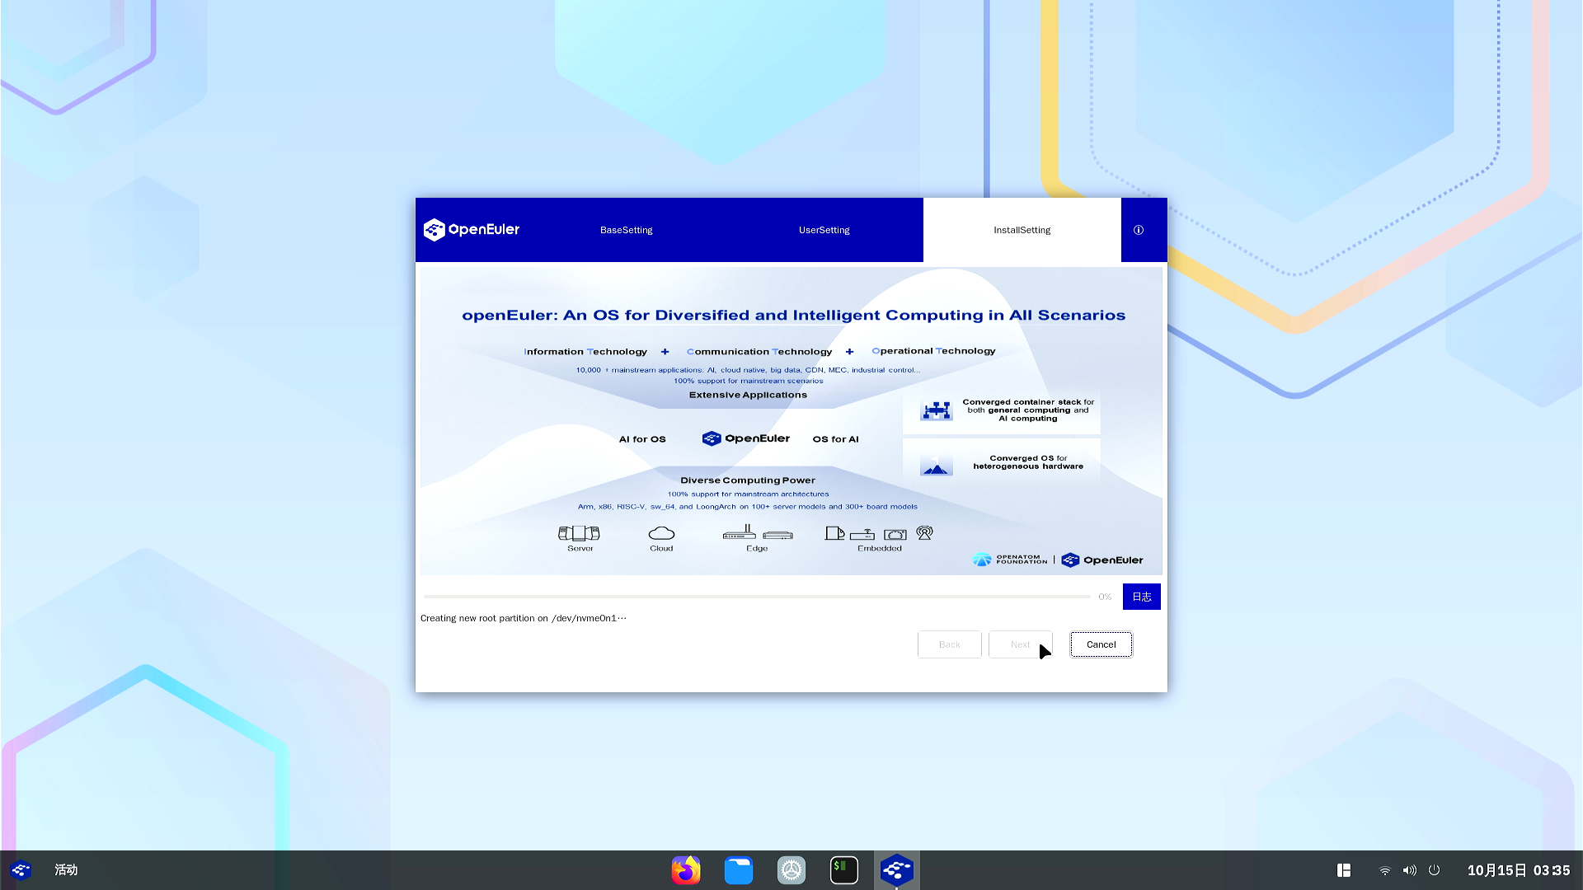Open system Settings gear in dock
The image size is (1583, 890).
tap(791, 869)
